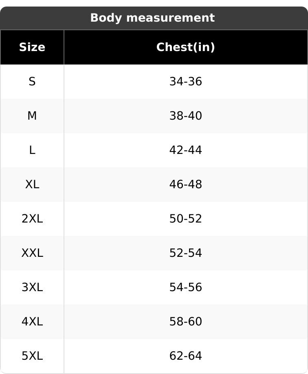Select the 4XL size cell

pyautogui.click(x=32, y=322)
